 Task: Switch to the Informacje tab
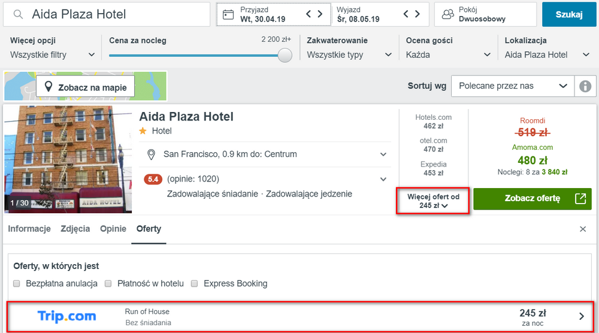point(29,229)
